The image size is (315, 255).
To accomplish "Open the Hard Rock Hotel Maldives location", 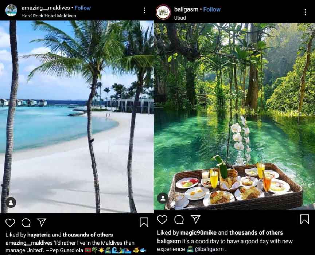I will [x=48, y=16].
